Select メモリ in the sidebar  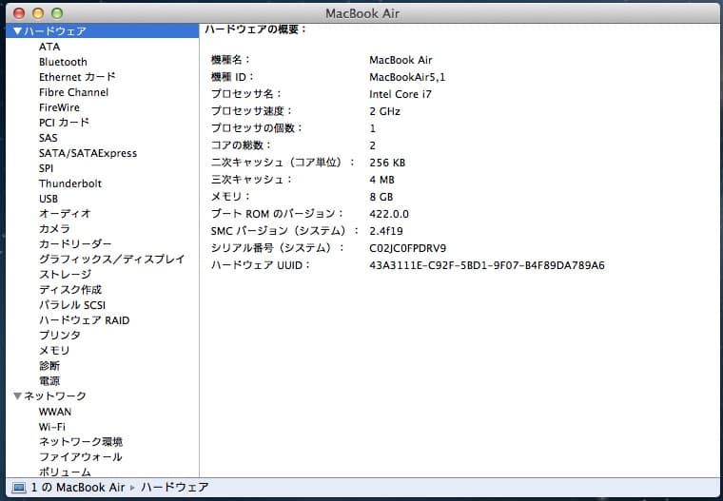tap(54, 350)
